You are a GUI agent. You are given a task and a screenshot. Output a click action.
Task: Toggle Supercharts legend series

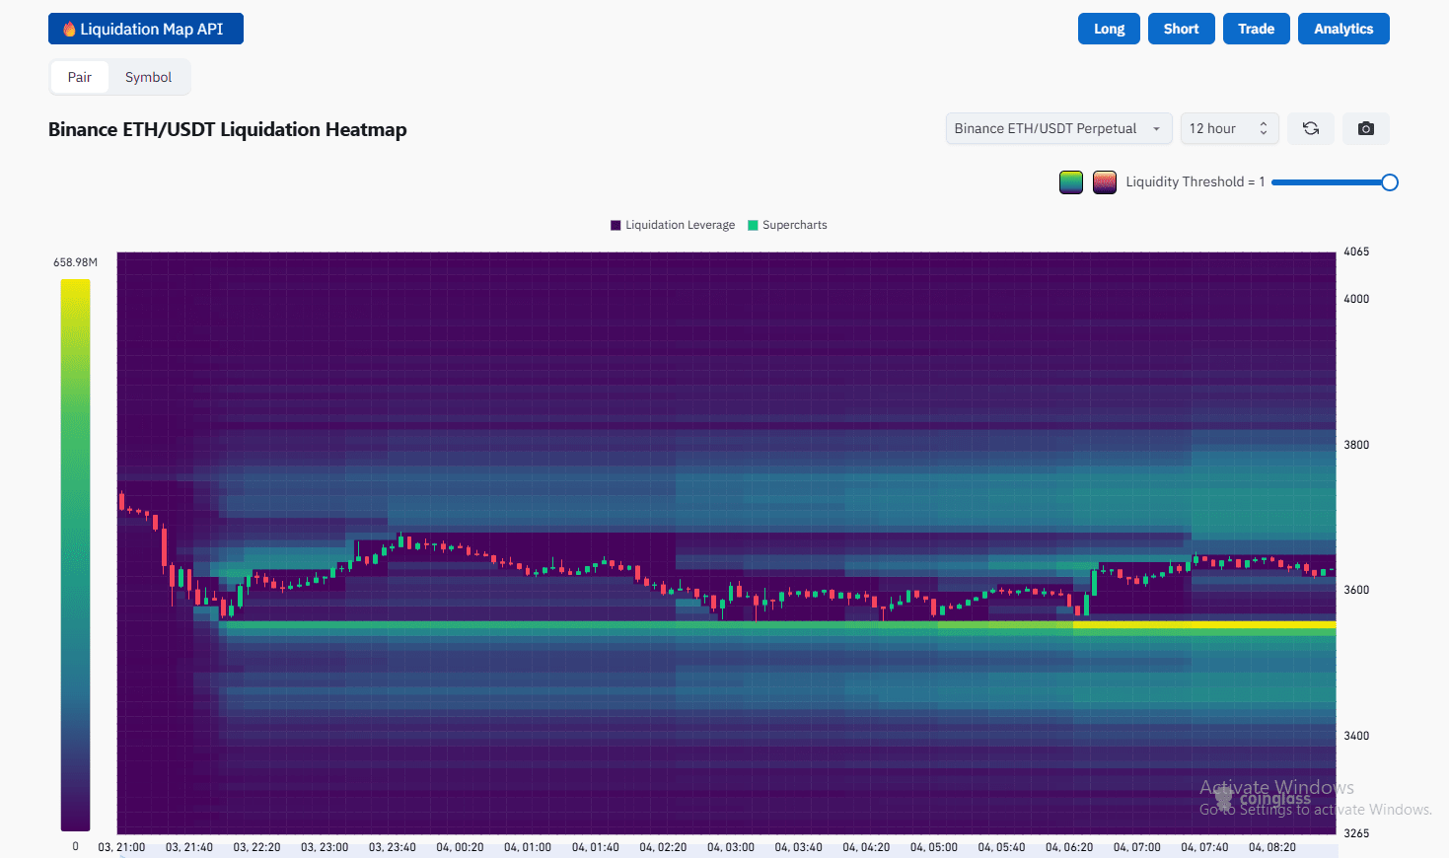point(787,225)
